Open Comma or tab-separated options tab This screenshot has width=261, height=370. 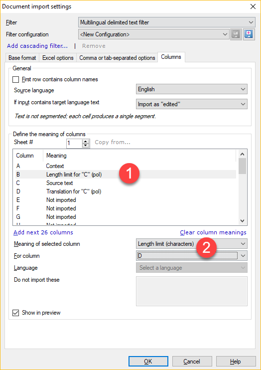tap(117, 58)
